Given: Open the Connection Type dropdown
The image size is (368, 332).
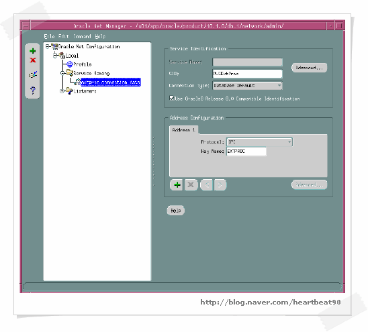Looking at the screenshot, I should click(248, 86).
